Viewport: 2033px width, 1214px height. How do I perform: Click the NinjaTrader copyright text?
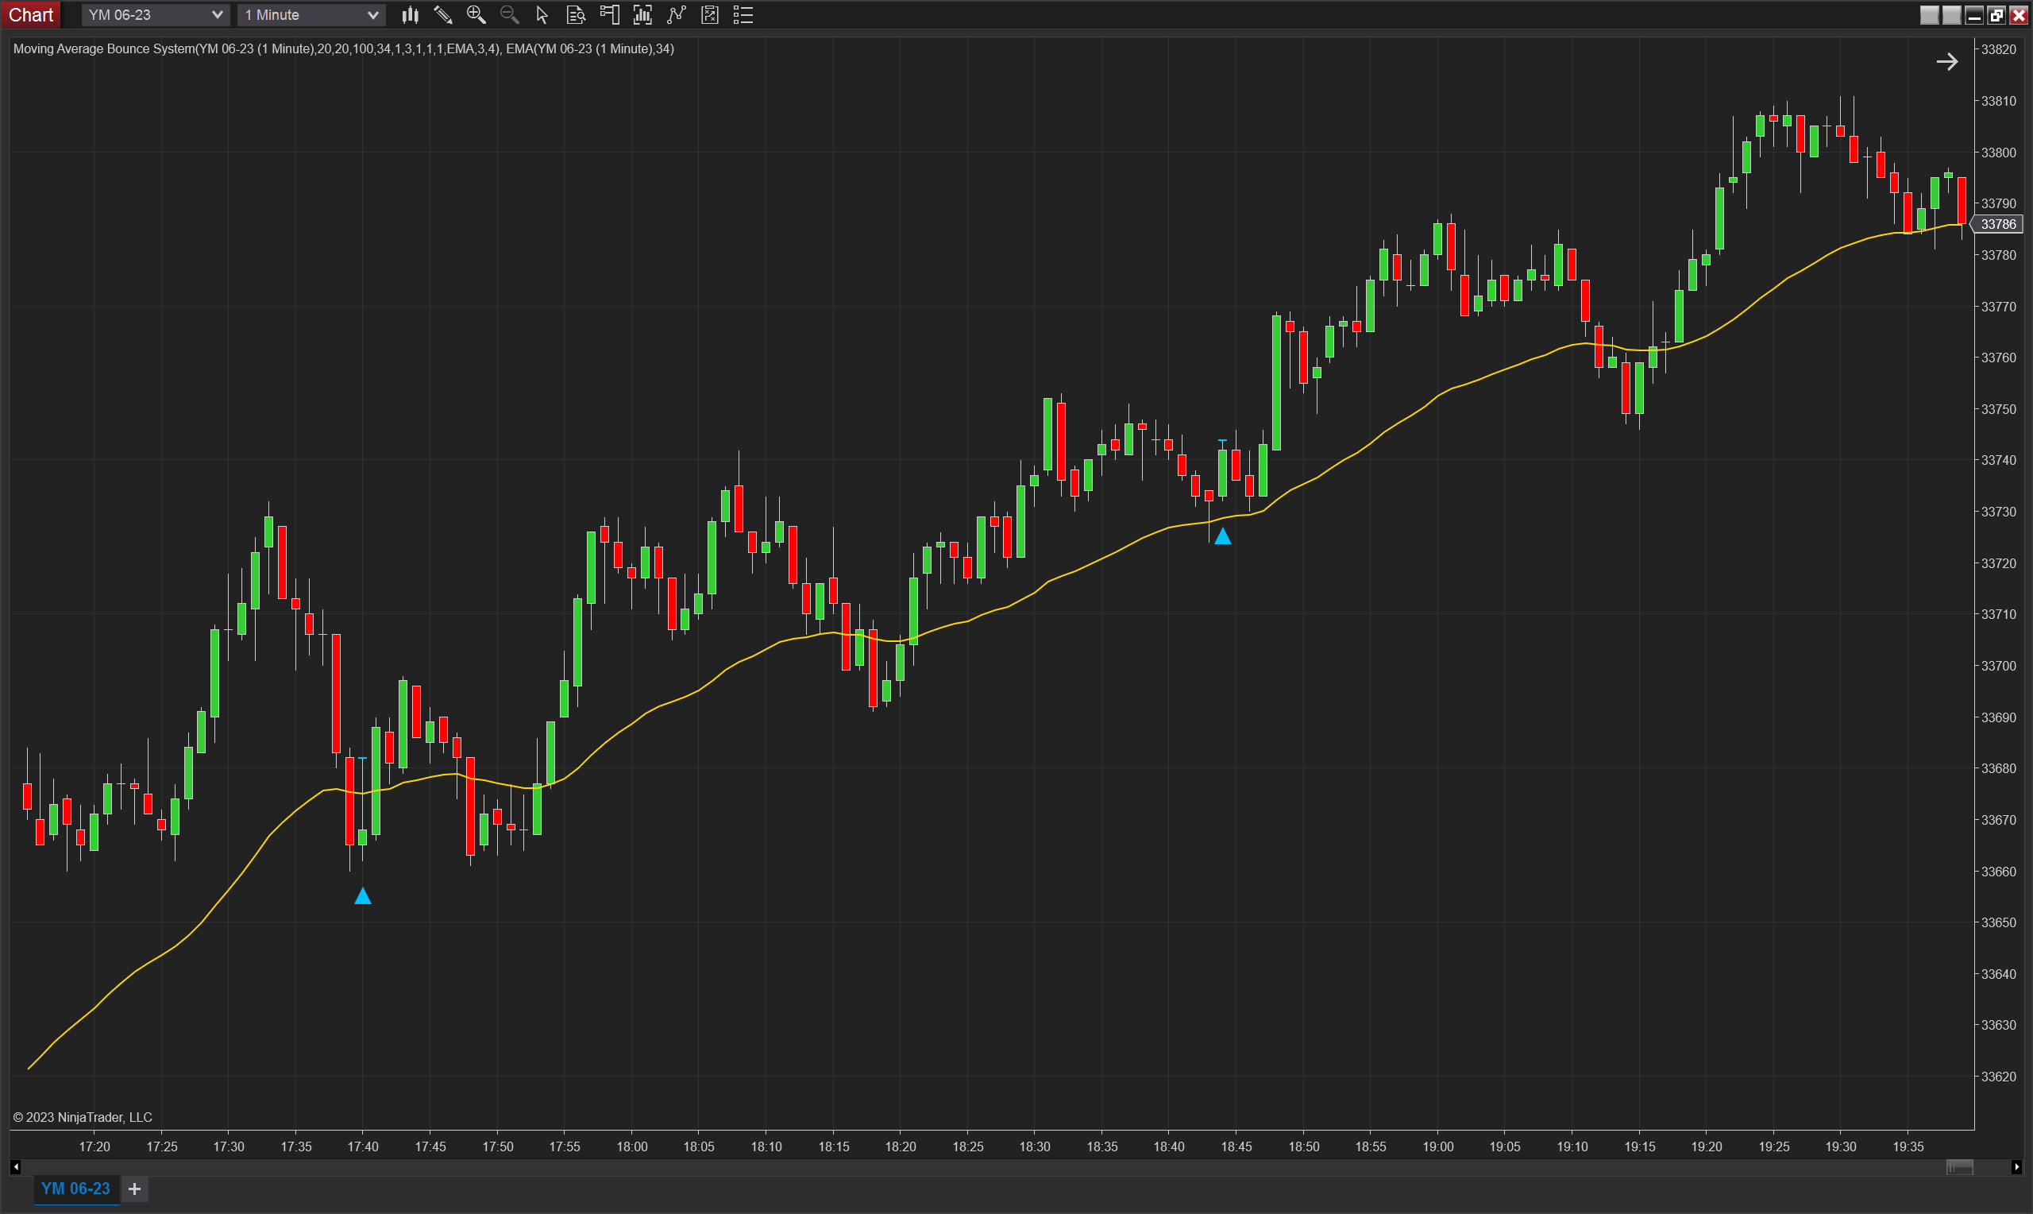click(83, 1118)
